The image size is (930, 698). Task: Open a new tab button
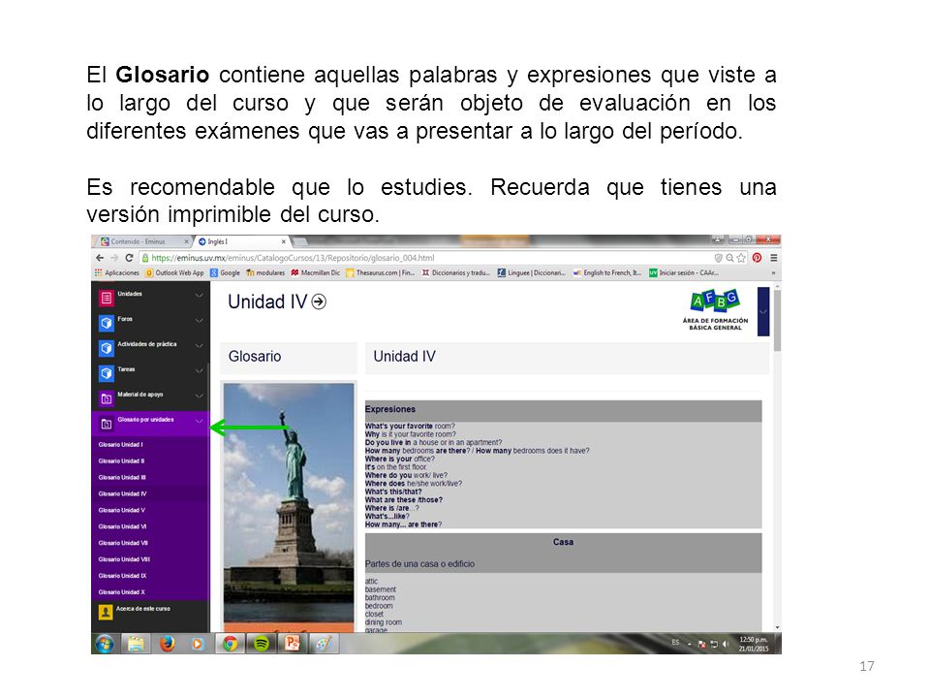300,241
